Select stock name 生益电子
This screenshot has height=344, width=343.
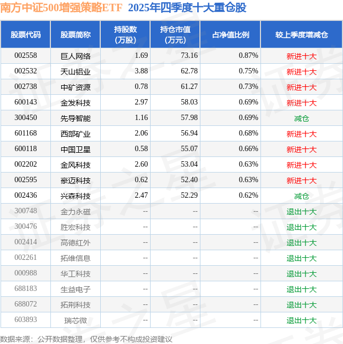(76, 289)
